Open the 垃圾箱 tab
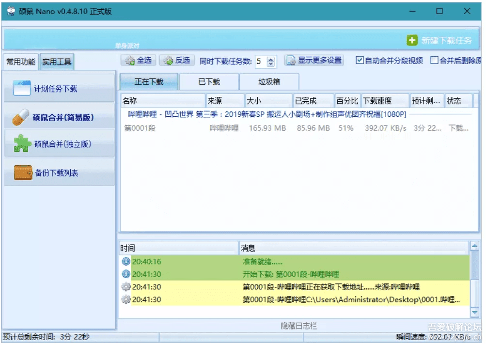The height and width of the screenshot is (345, 486). (269, 82)
